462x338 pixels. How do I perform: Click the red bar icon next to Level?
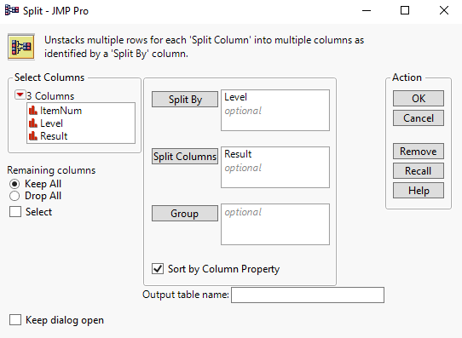click(33, 123)
